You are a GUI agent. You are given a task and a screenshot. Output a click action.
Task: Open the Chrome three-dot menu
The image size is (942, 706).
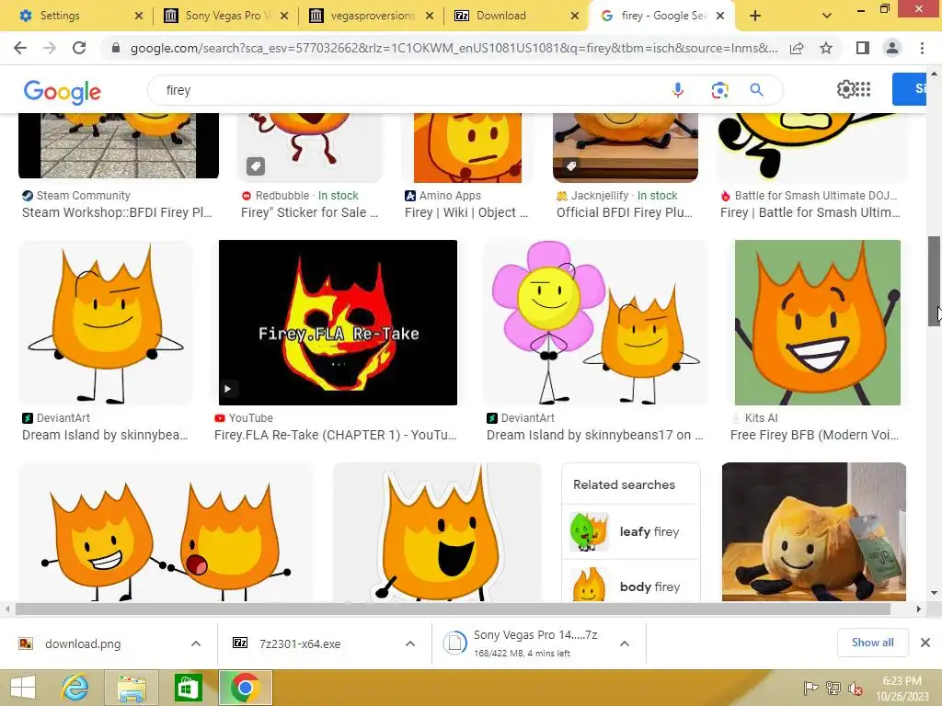pyautogui.click(x=922, y=48)
